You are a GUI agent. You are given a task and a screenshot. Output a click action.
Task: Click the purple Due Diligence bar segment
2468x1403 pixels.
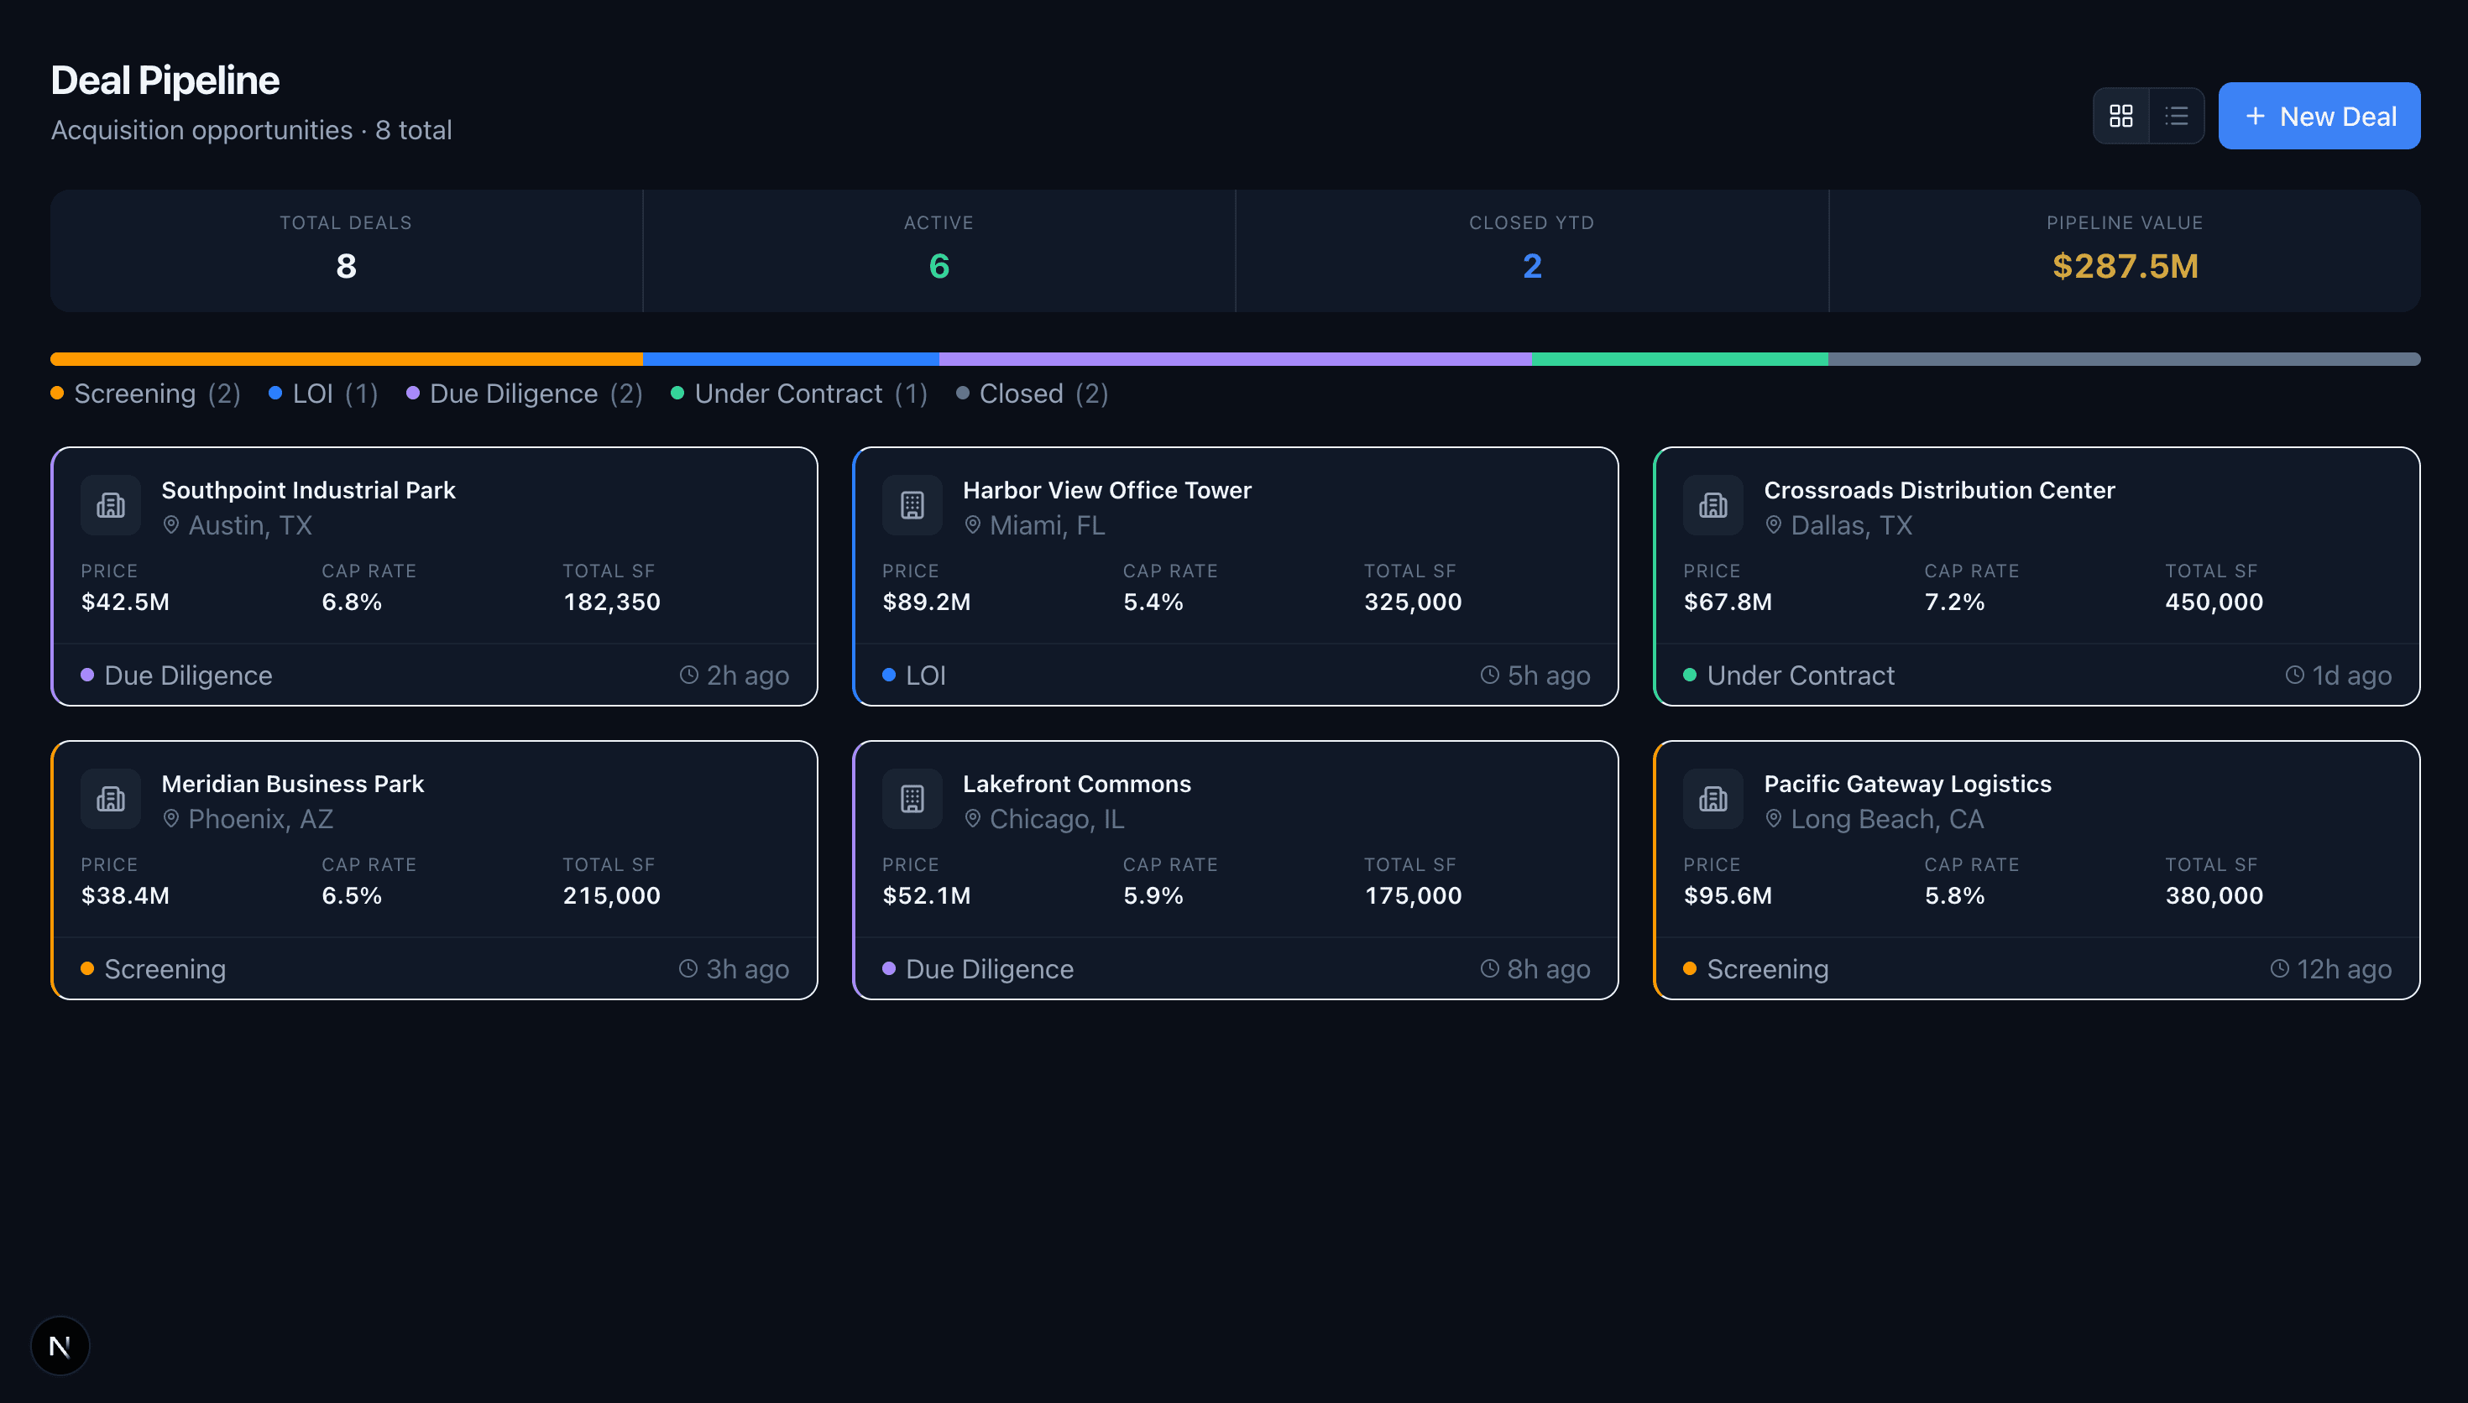[1235, 359]
